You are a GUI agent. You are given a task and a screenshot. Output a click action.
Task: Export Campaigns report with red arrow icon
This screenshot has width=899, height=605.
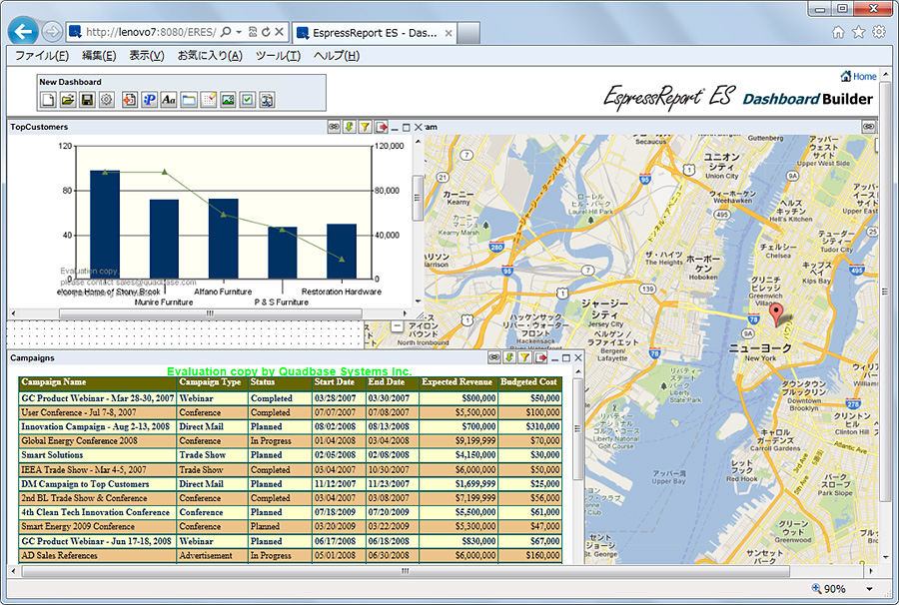click(x=540, y=357)
